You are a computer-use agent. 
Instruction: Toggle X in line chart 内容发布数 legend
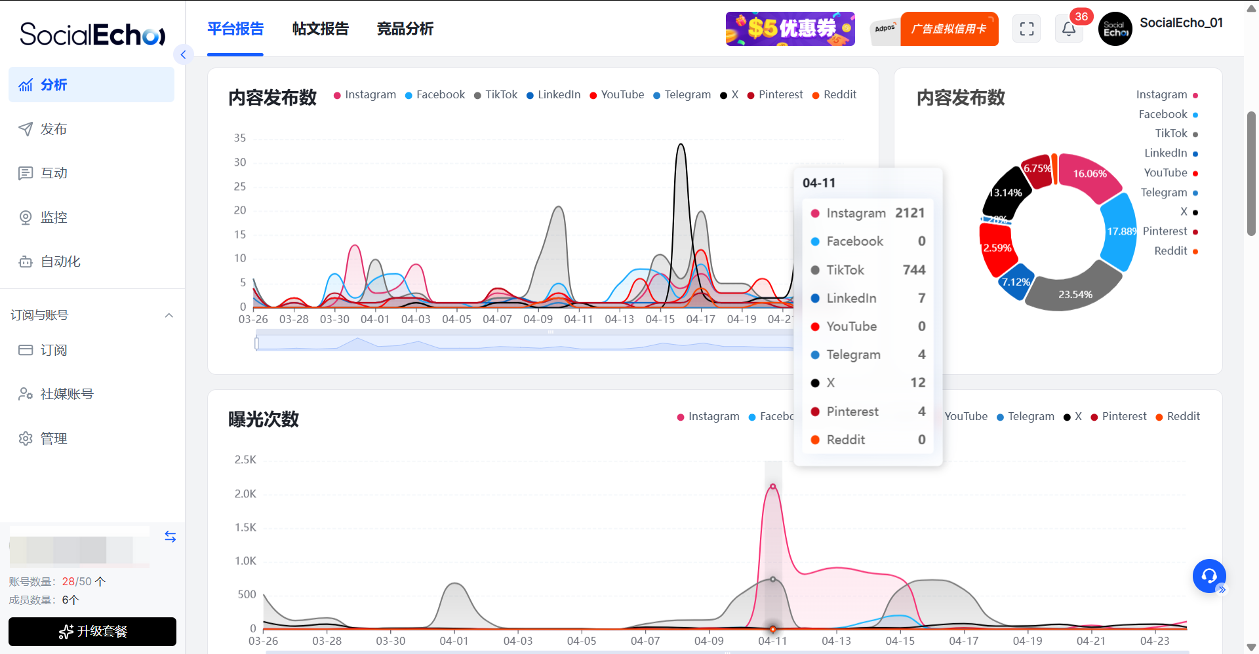pyautogui.click(x=729, y=95)
